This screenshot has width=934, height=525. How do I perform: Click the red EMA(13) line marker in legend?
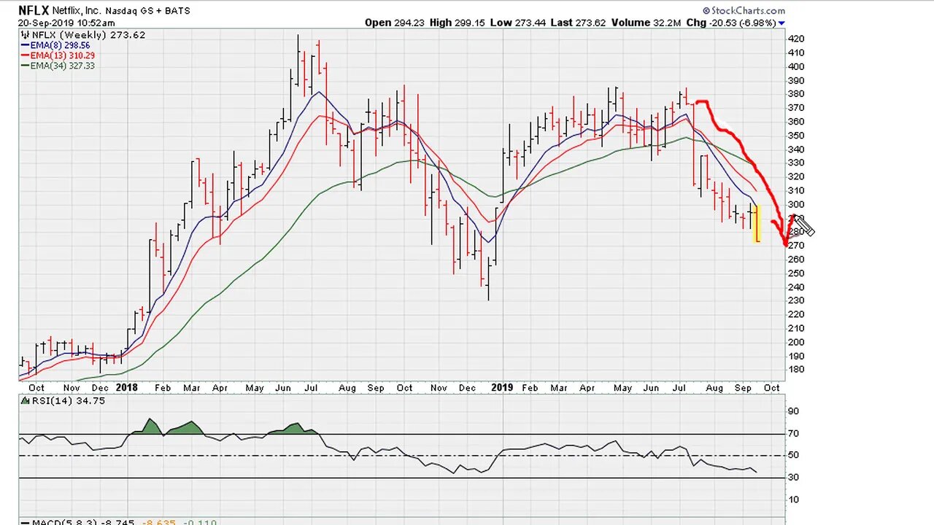pos(25,55)
